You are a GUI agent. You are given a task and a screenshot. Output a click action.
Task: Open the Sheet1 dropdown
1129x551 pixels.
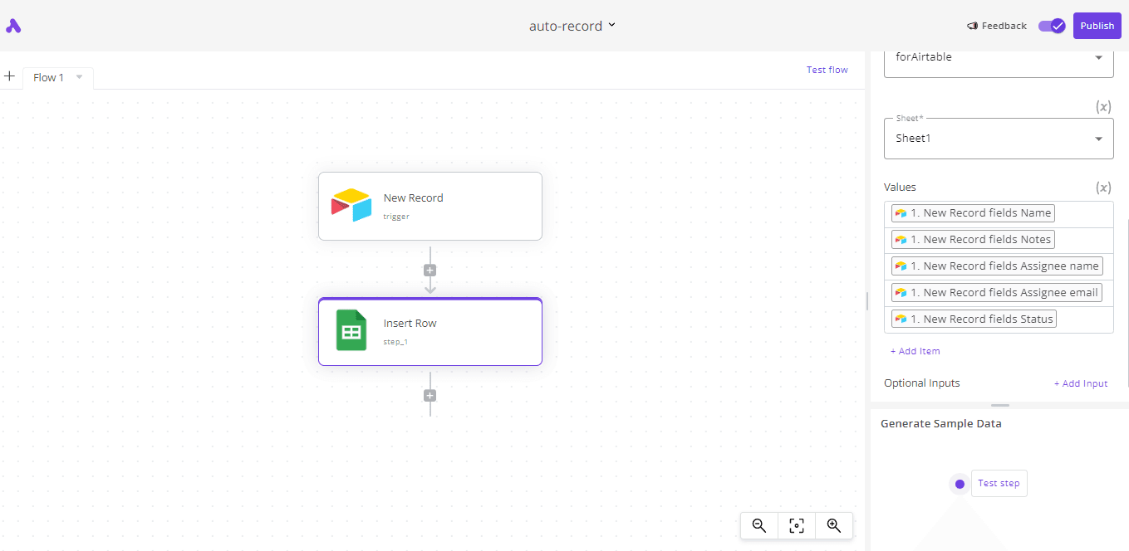[997, 138]
